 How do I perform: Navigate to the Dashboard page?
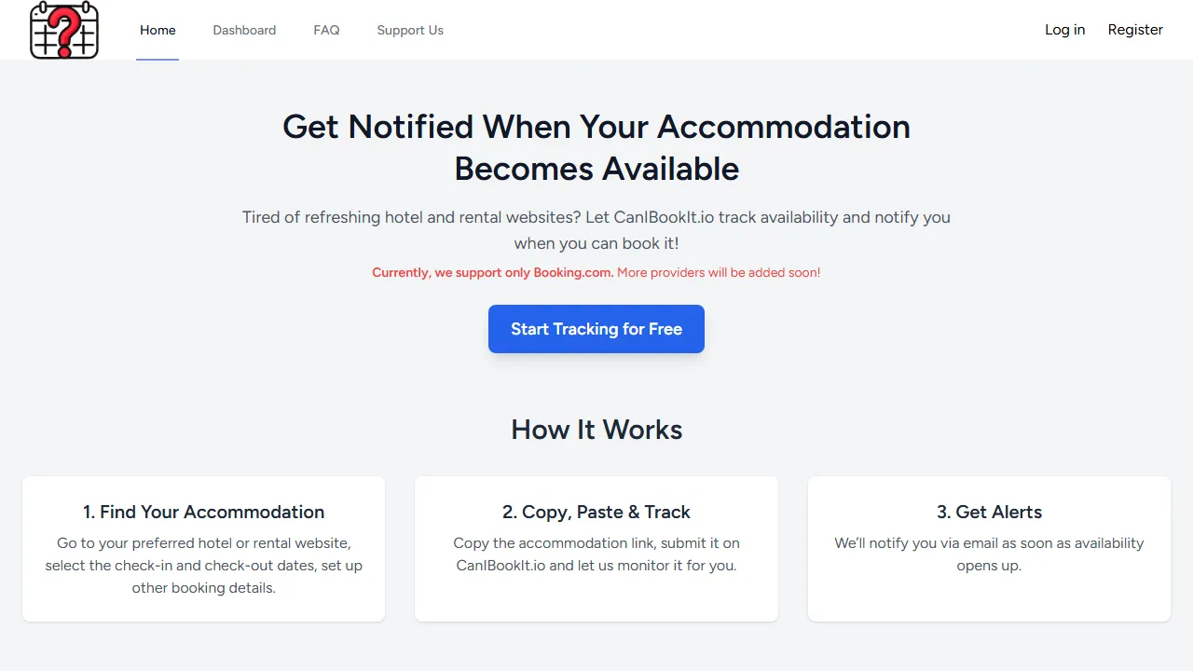point(244,30)
